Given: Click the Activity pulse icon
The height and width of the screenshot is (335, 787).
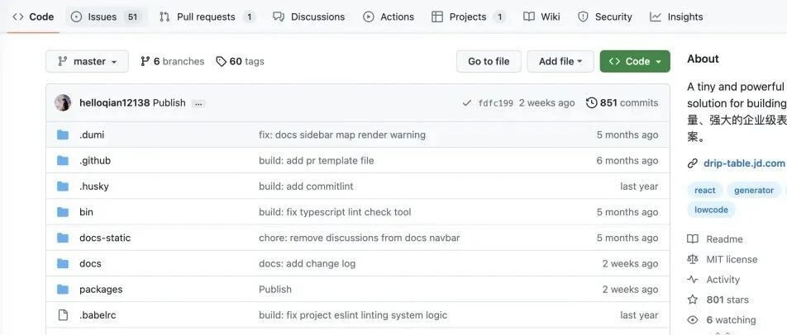Looking at the screenshot, I should point(693,280).
